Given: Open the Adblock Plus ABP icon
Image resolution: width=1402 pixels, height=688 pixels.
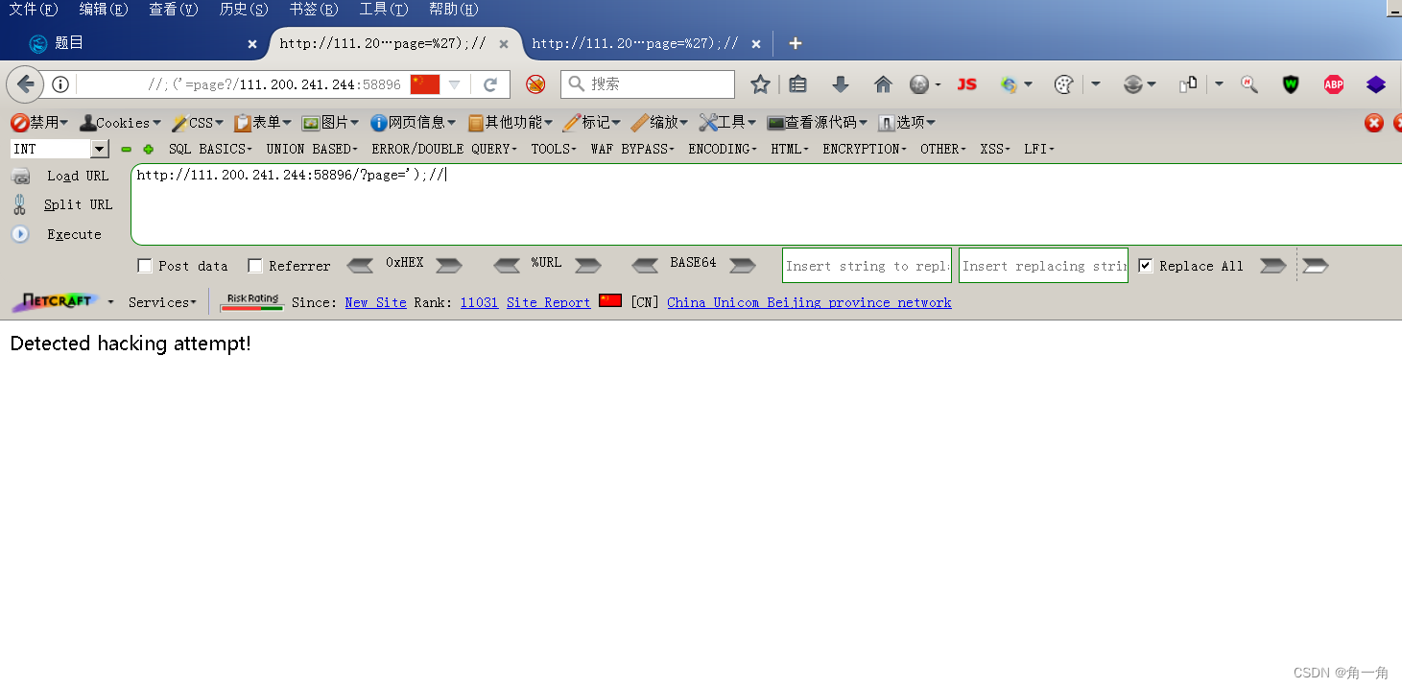Looking at the screenshot, I should click(1333, 84).
